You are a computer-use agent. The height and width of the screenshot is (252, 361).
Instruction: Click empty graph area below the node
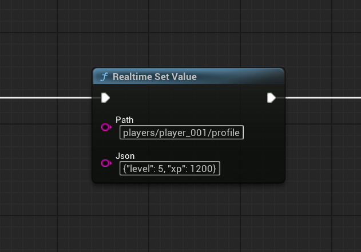(x=189, y=217)
